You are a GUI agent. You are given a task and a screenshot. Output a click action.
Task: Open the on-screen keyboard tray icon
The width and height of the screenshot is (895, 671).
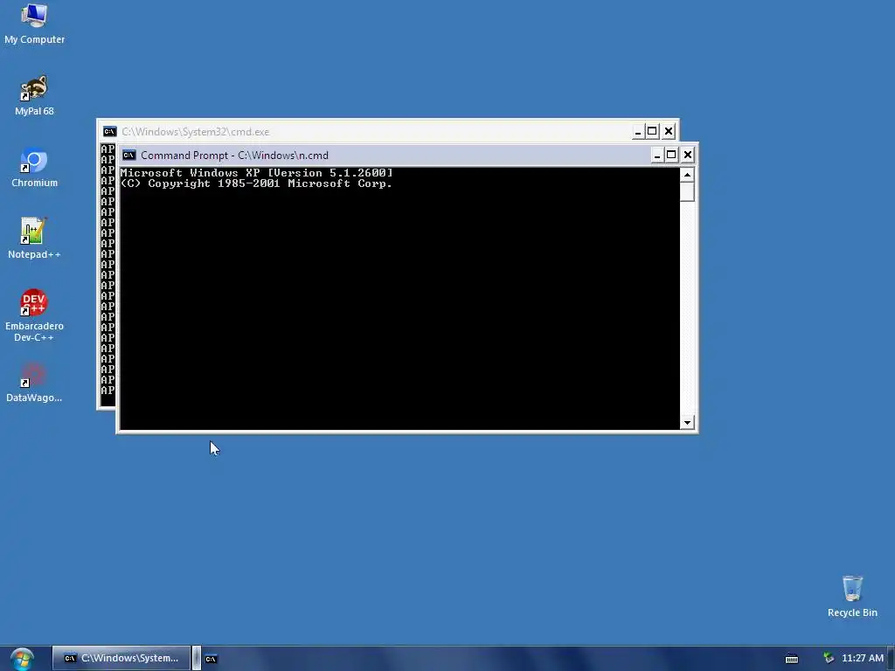click(x=792, y=659)
